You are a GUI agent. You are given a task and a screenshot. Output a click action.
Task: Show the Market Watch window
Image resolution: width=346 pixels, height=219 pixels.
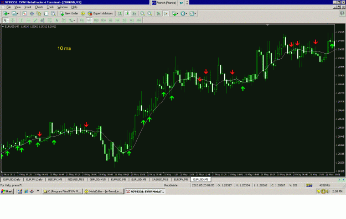coord(24,13)
